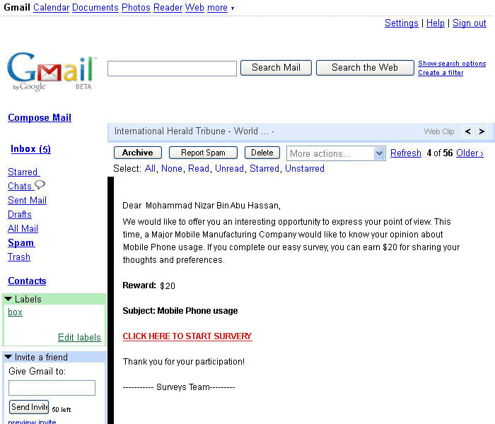
Task: Open Compose Mail
Action: pos(40,118)
